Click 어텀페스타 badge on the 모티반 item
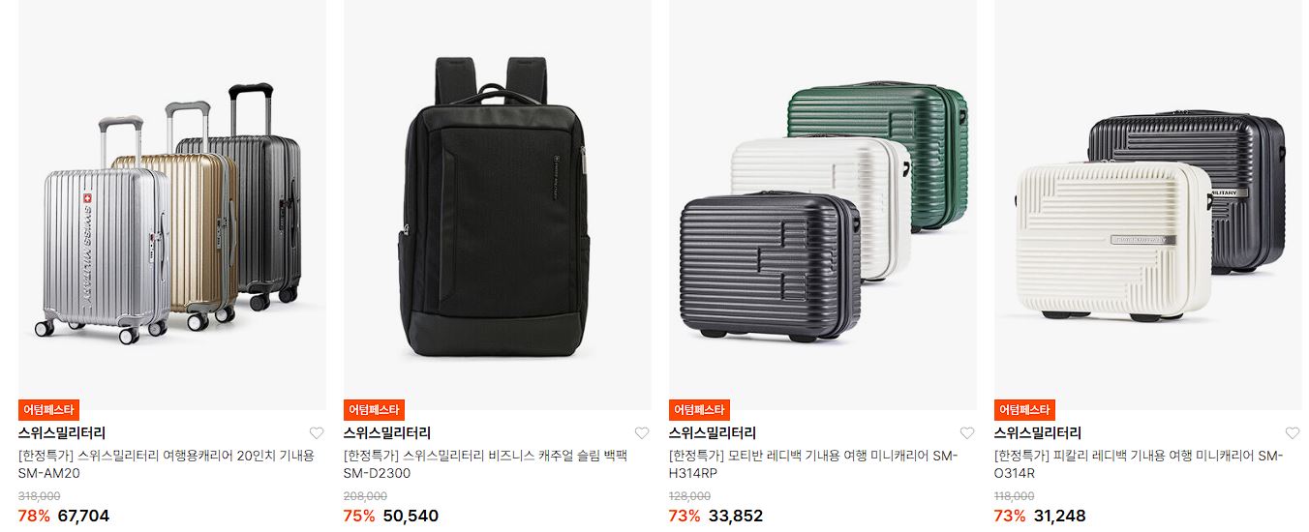 tap(699, 410)
